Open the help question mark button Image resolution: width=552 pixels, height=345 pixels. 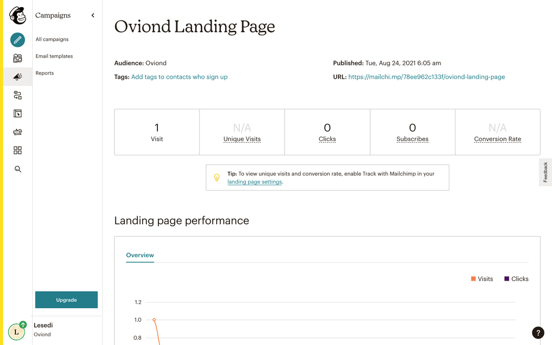tap(538, 333)
